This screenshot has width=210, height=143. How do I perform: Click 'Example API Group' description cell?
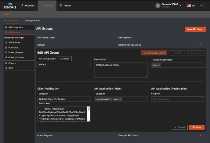[x=128, y=135]
